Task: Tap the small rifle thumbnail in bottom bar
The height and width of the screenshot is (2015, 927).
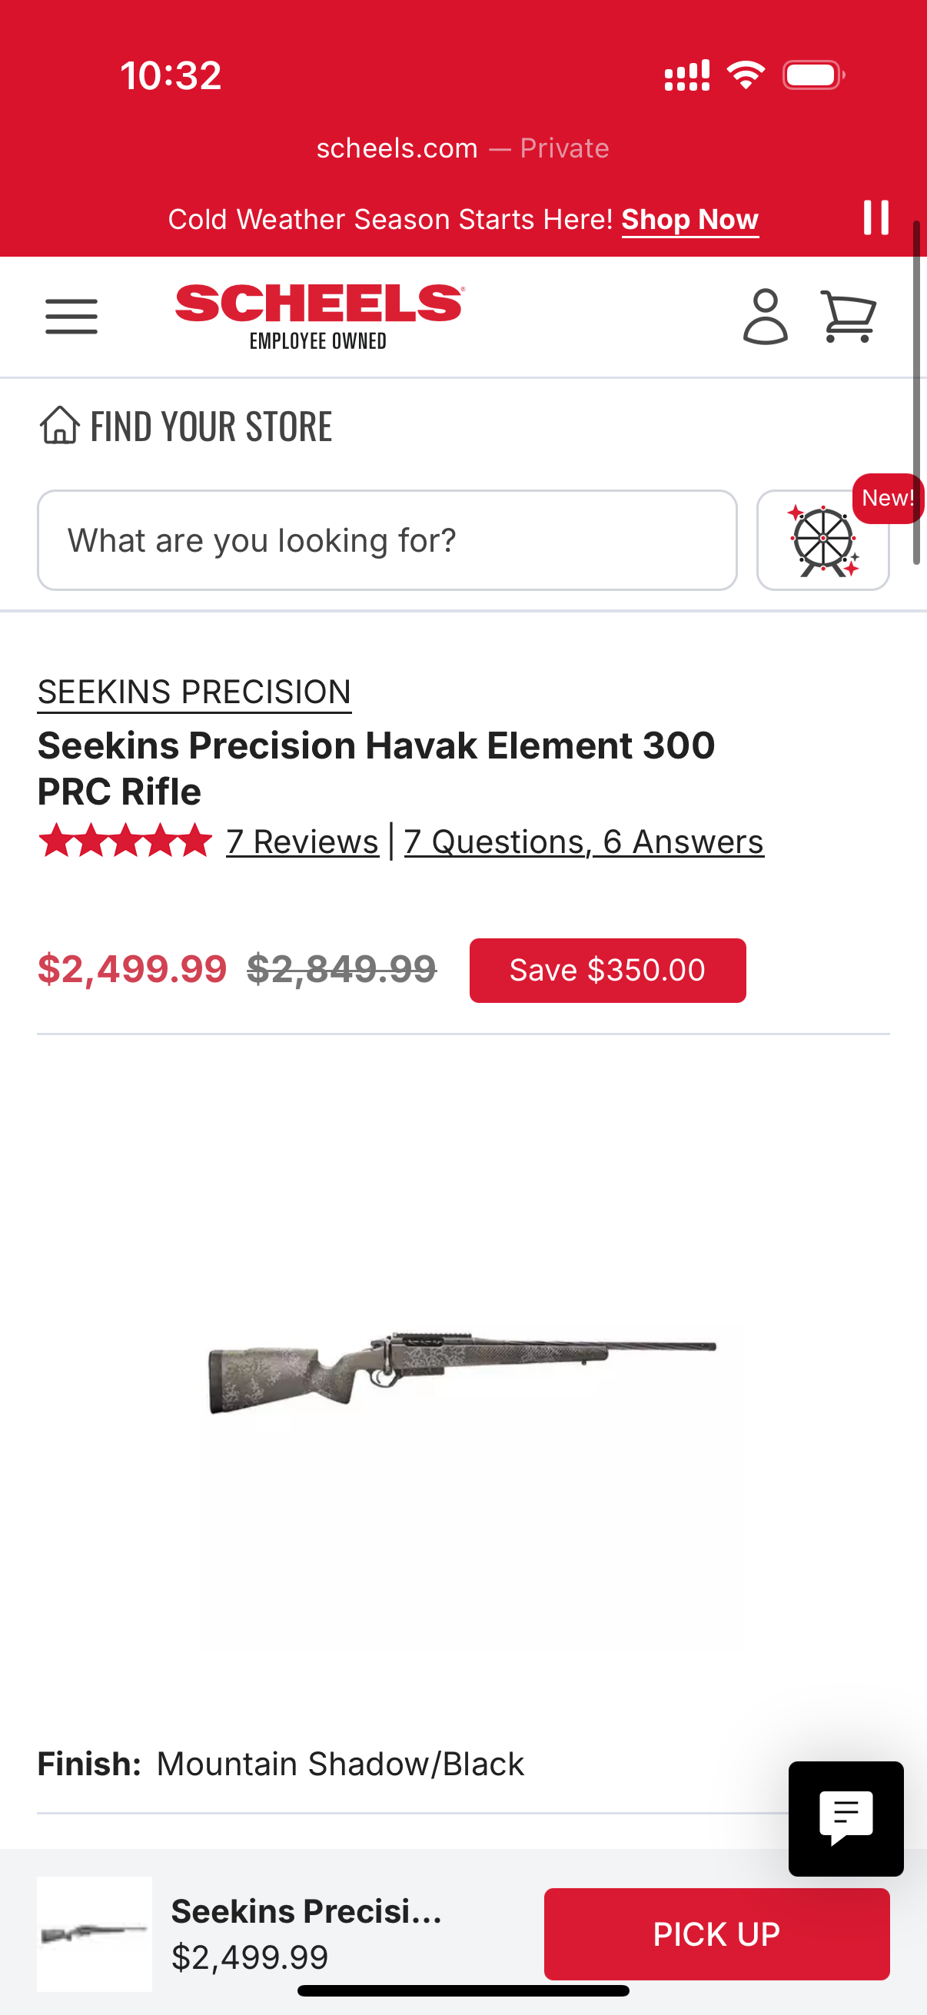Action: (x=95, y=1934)
